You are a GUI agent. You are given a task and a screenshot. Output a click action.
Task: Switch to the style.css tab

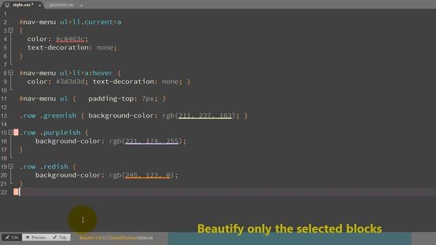point(22,5)
